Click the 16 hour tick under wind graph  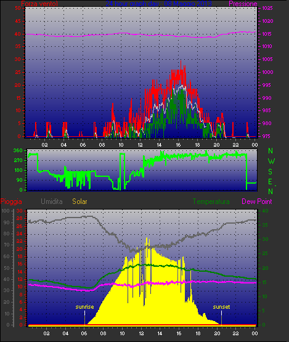point(178,145)
